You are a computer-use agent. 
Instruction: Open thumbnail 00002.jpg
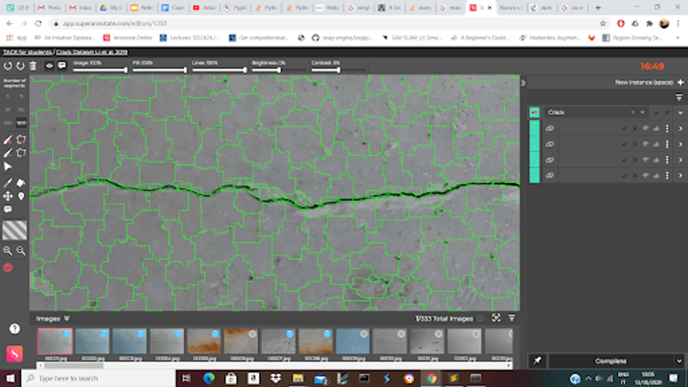[92, 341]
